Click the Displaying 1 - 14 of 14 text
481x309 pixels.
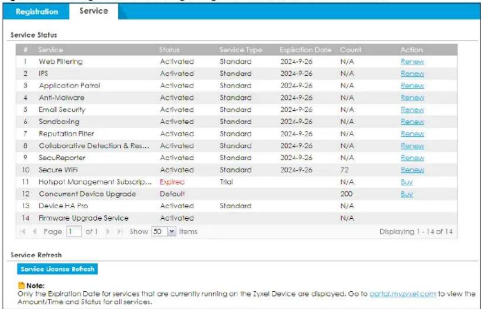pos(416,232)
